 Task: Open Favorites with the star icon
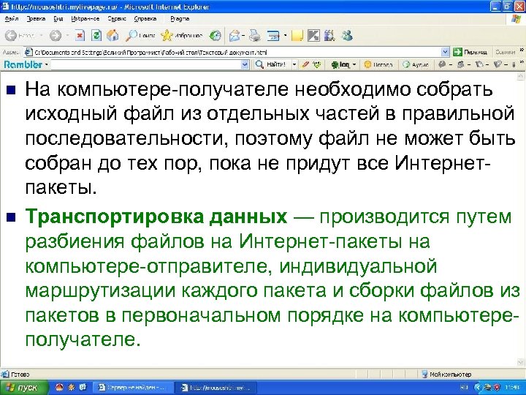pyautogui.click(x=181, y=35)
